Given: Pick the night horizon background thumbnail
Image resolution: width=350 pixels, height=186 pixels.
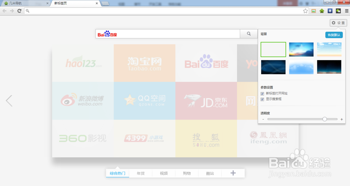Looking at the screenshot, I should (x=329, y=67).
